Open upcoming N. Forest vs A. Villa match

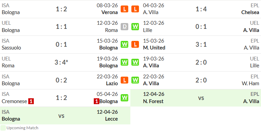[195, 98]
